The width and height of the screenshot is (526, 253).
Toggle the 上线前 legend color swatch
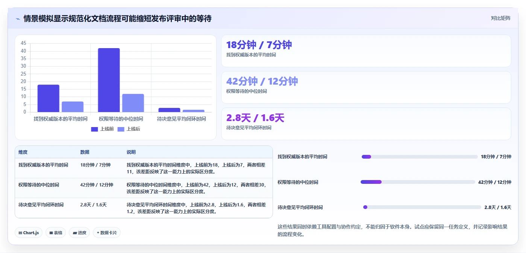coord(94,129)
